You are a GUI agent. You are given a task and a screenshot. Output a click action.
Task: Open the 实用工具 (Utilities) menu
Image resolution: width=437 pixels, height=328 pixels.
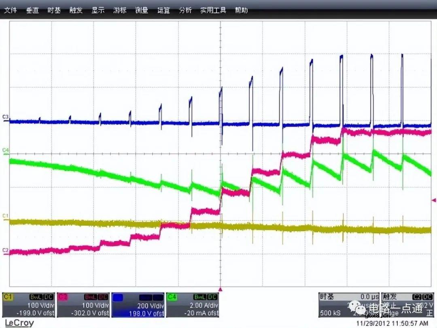click(x=213, y=11)
